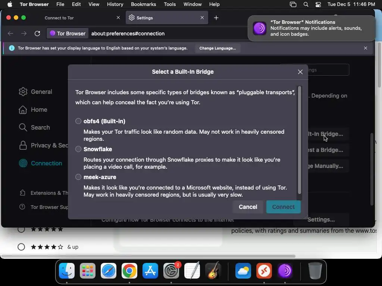The image size is (382, 286).
Task: Select the obfs4 (Built-in) radio button
Action: coord(78,121)
